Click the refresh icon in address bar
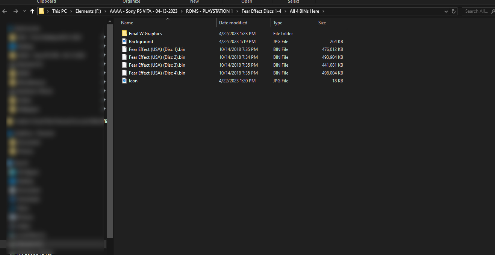Image resolution: width=495 pixels, height=255 pixels. pyautogui.click(x=453, y=11)
